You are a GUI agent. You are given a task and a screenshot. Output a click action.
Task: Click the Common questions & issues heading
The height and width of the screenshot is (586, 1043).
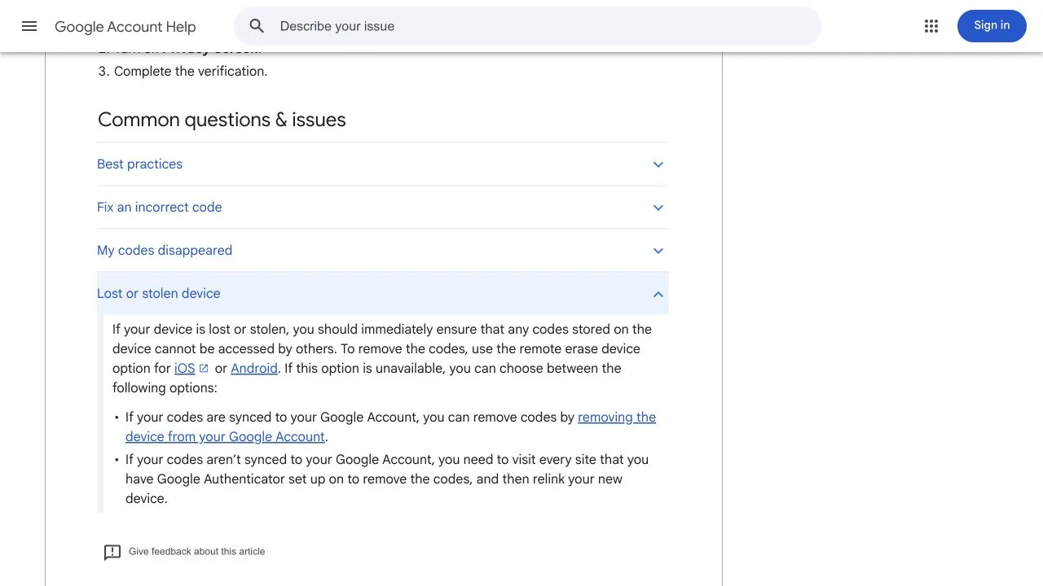coord(222,120)
